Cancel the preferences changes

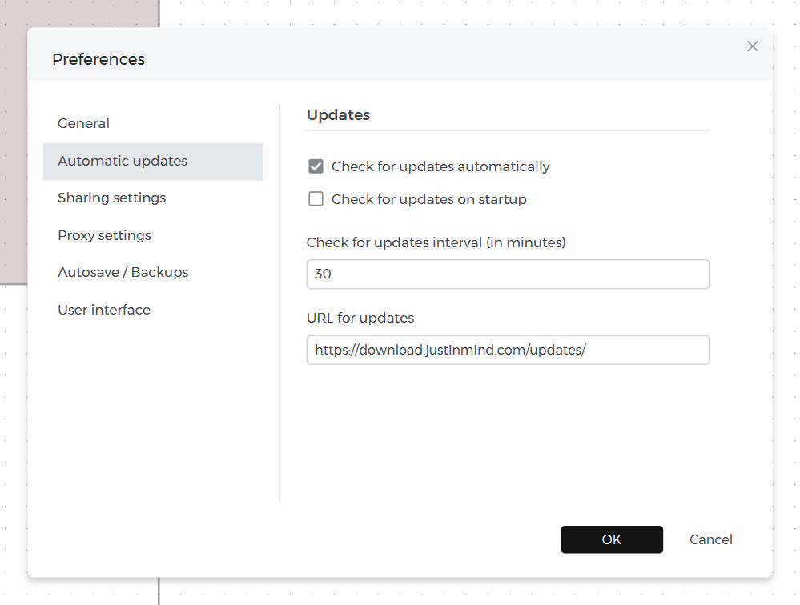[710, 539]
